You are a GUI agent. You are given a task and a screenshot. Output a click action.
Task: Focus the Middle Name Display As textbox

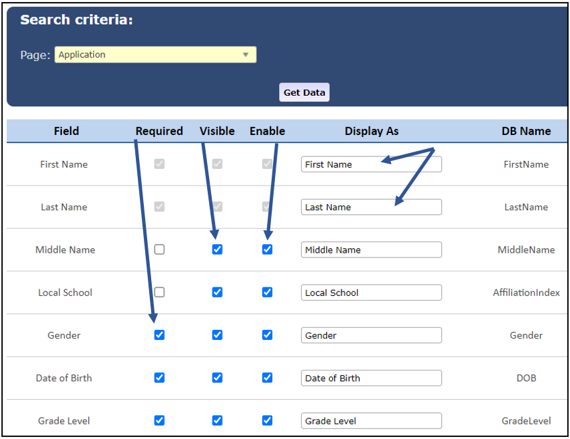coord(371,249)
